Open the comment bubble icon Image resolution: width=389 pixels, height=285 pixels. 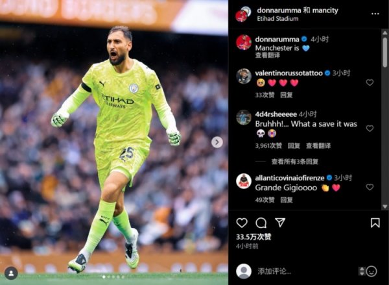tap(261, 223)
